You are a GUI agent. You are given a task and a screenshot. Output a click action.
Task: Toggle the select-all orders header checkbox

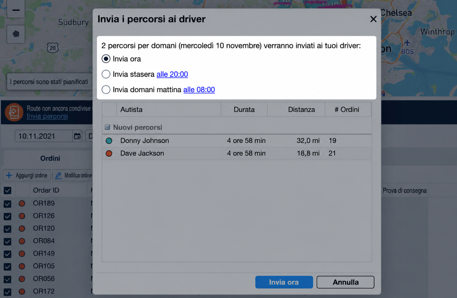[7, 190]
